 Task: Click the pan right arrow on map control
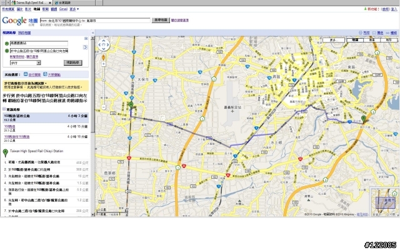[x=107, y=45]
